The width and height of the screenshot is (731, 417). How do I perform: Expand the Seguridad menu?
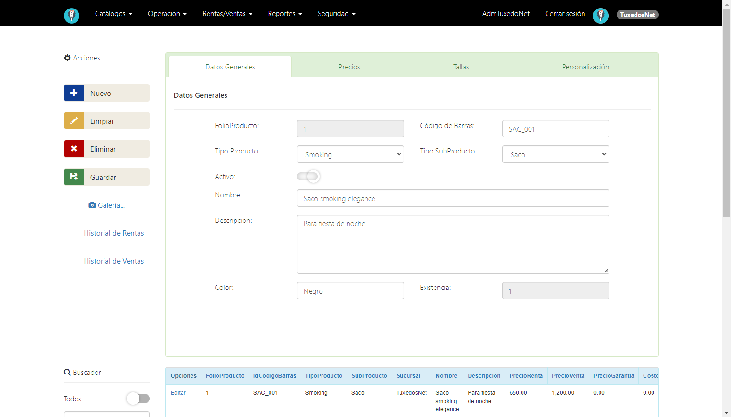(x=337, y=14)
